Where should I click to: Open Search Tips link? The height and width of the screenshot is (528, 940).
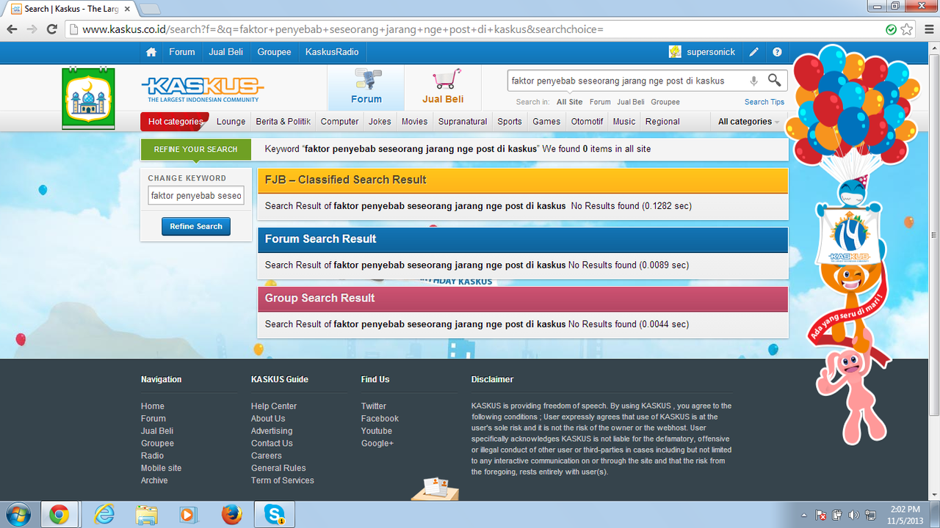(x=764, y=102)
